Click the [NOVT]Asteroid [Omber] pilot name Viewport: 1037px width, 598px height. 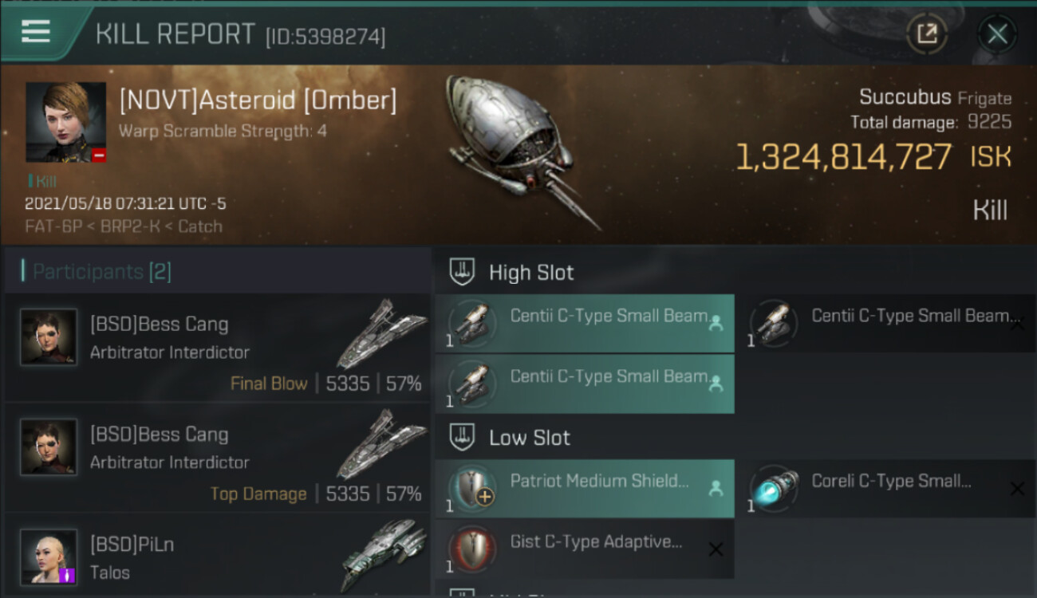click(257, 101)
